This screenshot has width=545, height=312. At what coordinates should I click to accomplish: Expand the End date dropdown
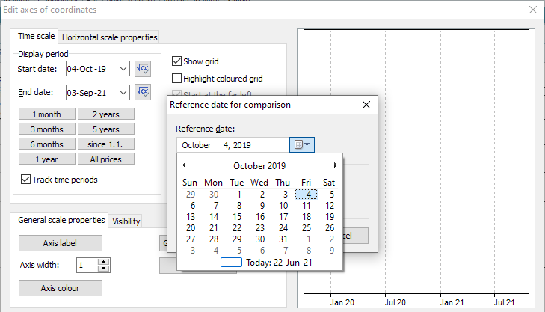[123, 93]
